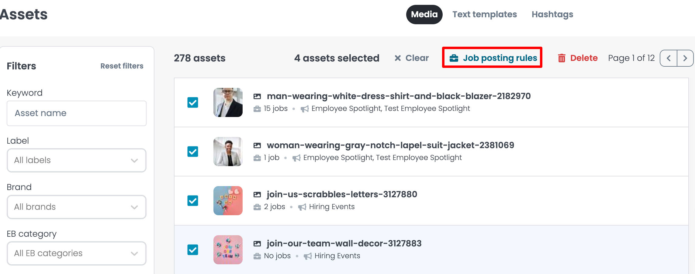Click the X icon beside Clear
The width and height of the screenshot is (695, 274).
pos(398,58)
